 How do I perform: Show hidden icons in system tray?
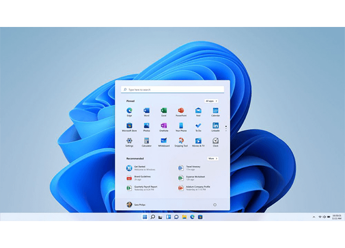click(314, 217)
